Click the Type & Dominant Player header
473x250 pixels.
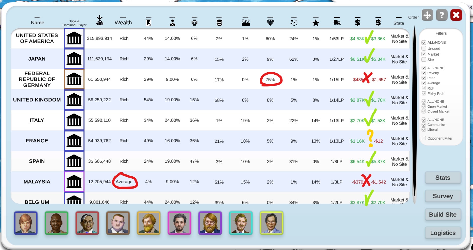pyautogui.click(x=75, y=23)
